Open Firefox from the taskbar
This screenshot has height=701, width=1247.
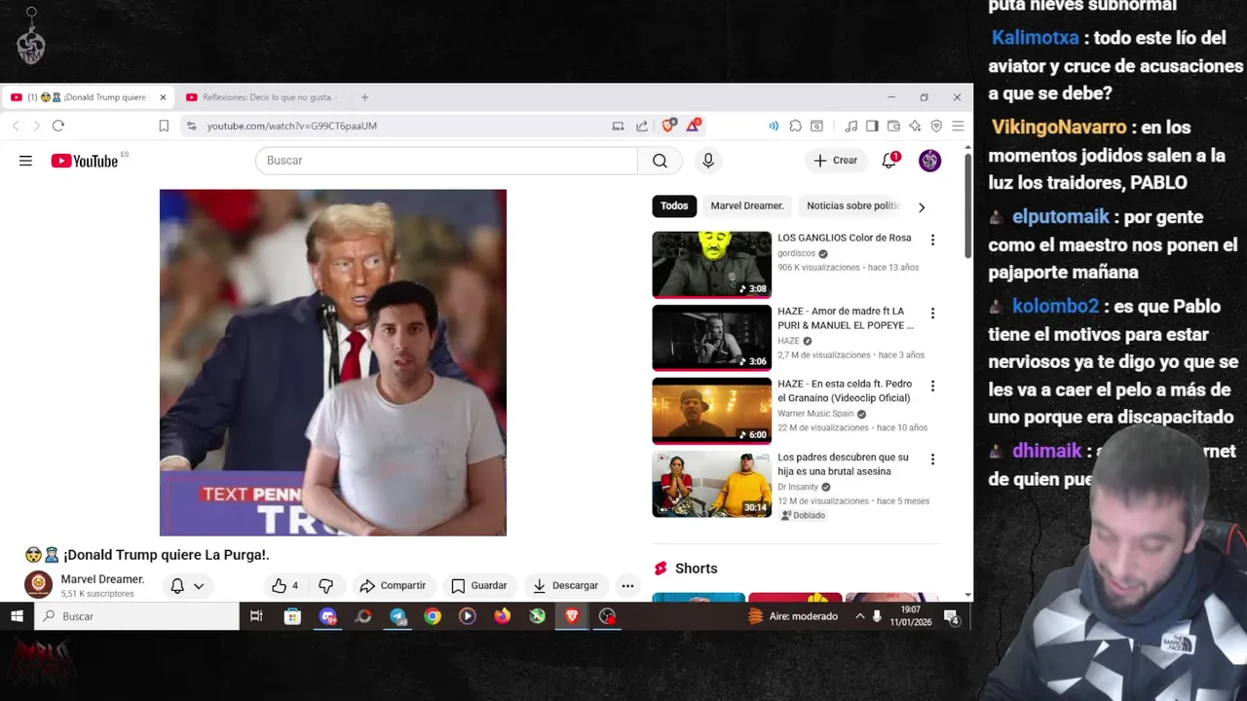(503, 616)
